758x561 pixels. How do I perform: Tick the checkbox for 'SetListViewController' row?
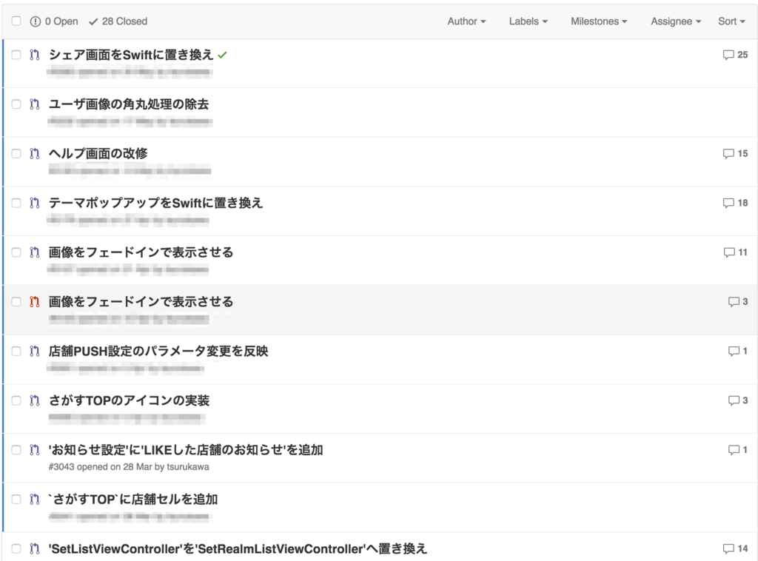[x=16, y=548]
